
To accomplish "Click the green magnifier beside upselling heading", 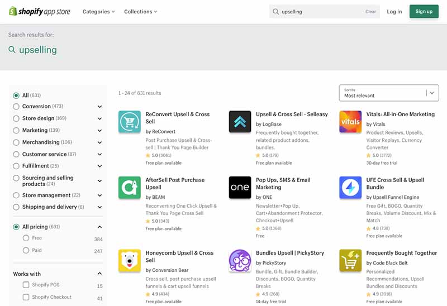I will pyautogui.click(x=12, y=50).
